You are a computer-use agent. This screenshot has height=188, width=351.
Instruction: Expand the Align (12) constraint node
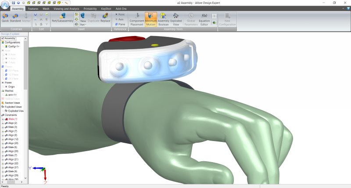pyautogui.click(x=3, y=139)
